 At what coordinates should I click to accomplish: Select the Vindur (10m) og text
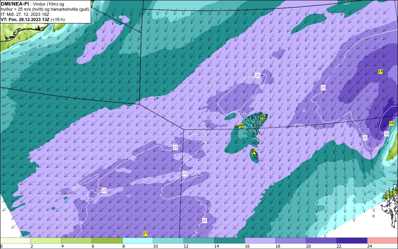coord(49,4)
